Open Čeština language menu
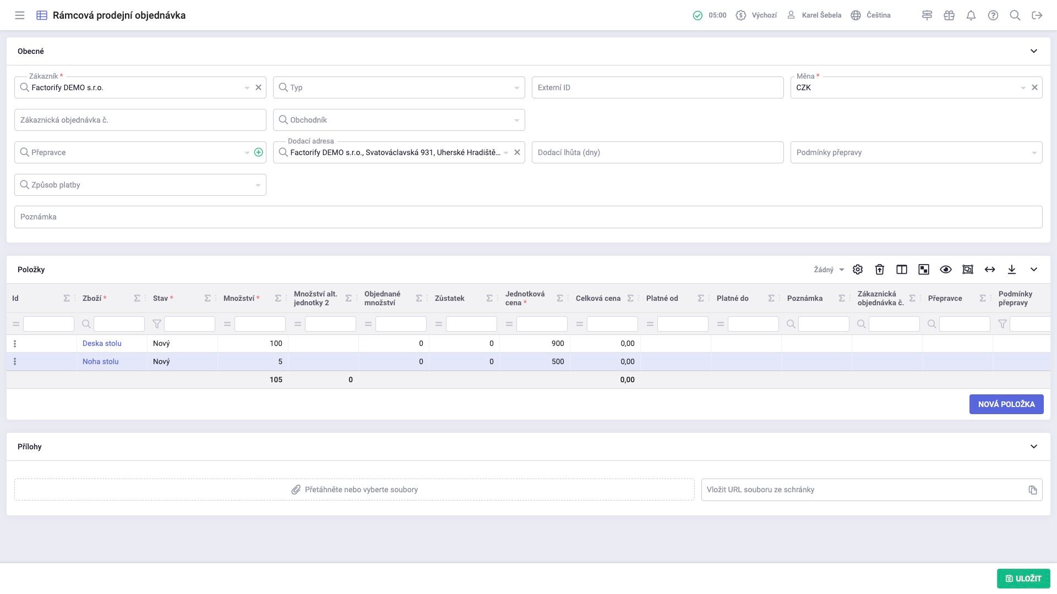This screenshot has width=1057, height=594. [871, 15]
